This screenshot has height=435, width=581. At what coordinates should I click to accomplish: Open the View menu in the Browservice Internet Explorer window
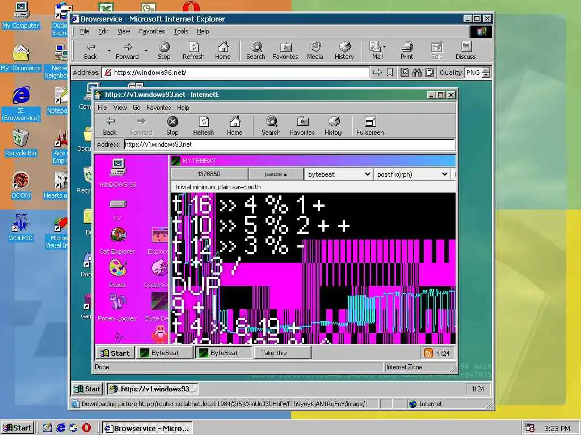124,32
